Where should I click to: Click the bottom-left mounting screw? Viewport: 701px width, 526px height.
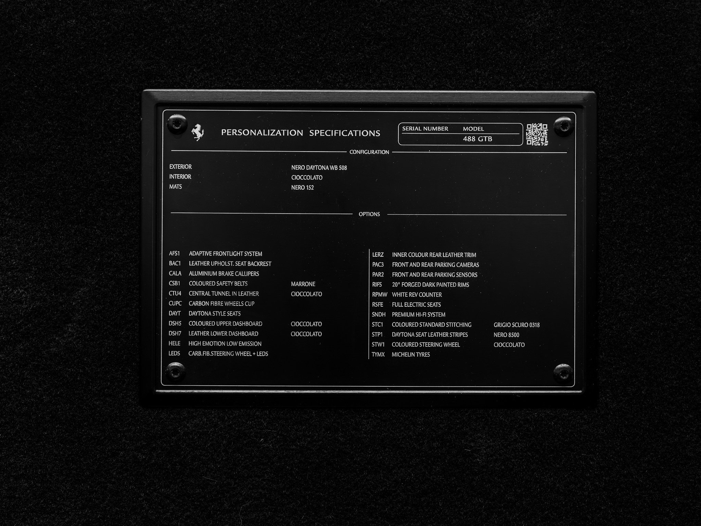pos(176,371)
